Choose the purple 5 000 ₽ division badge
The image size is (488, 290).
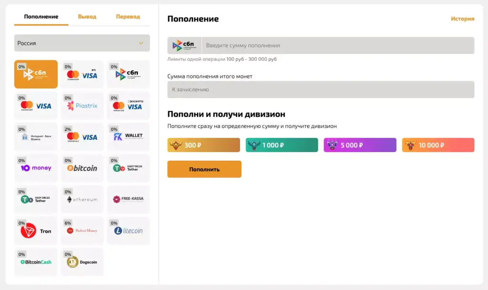(x=360, y=145)
